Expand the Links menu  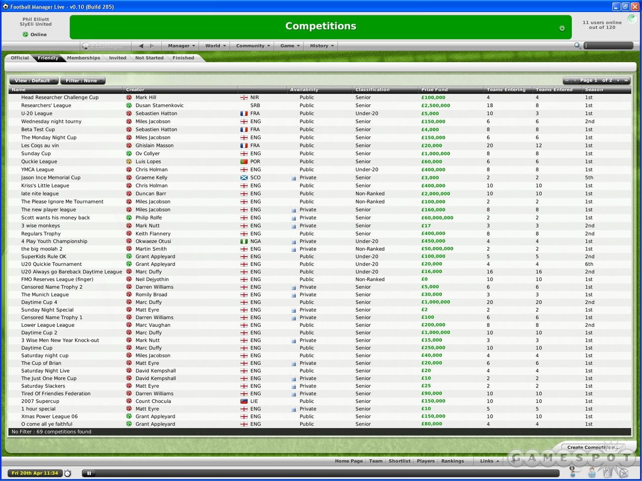pos(490,461)
